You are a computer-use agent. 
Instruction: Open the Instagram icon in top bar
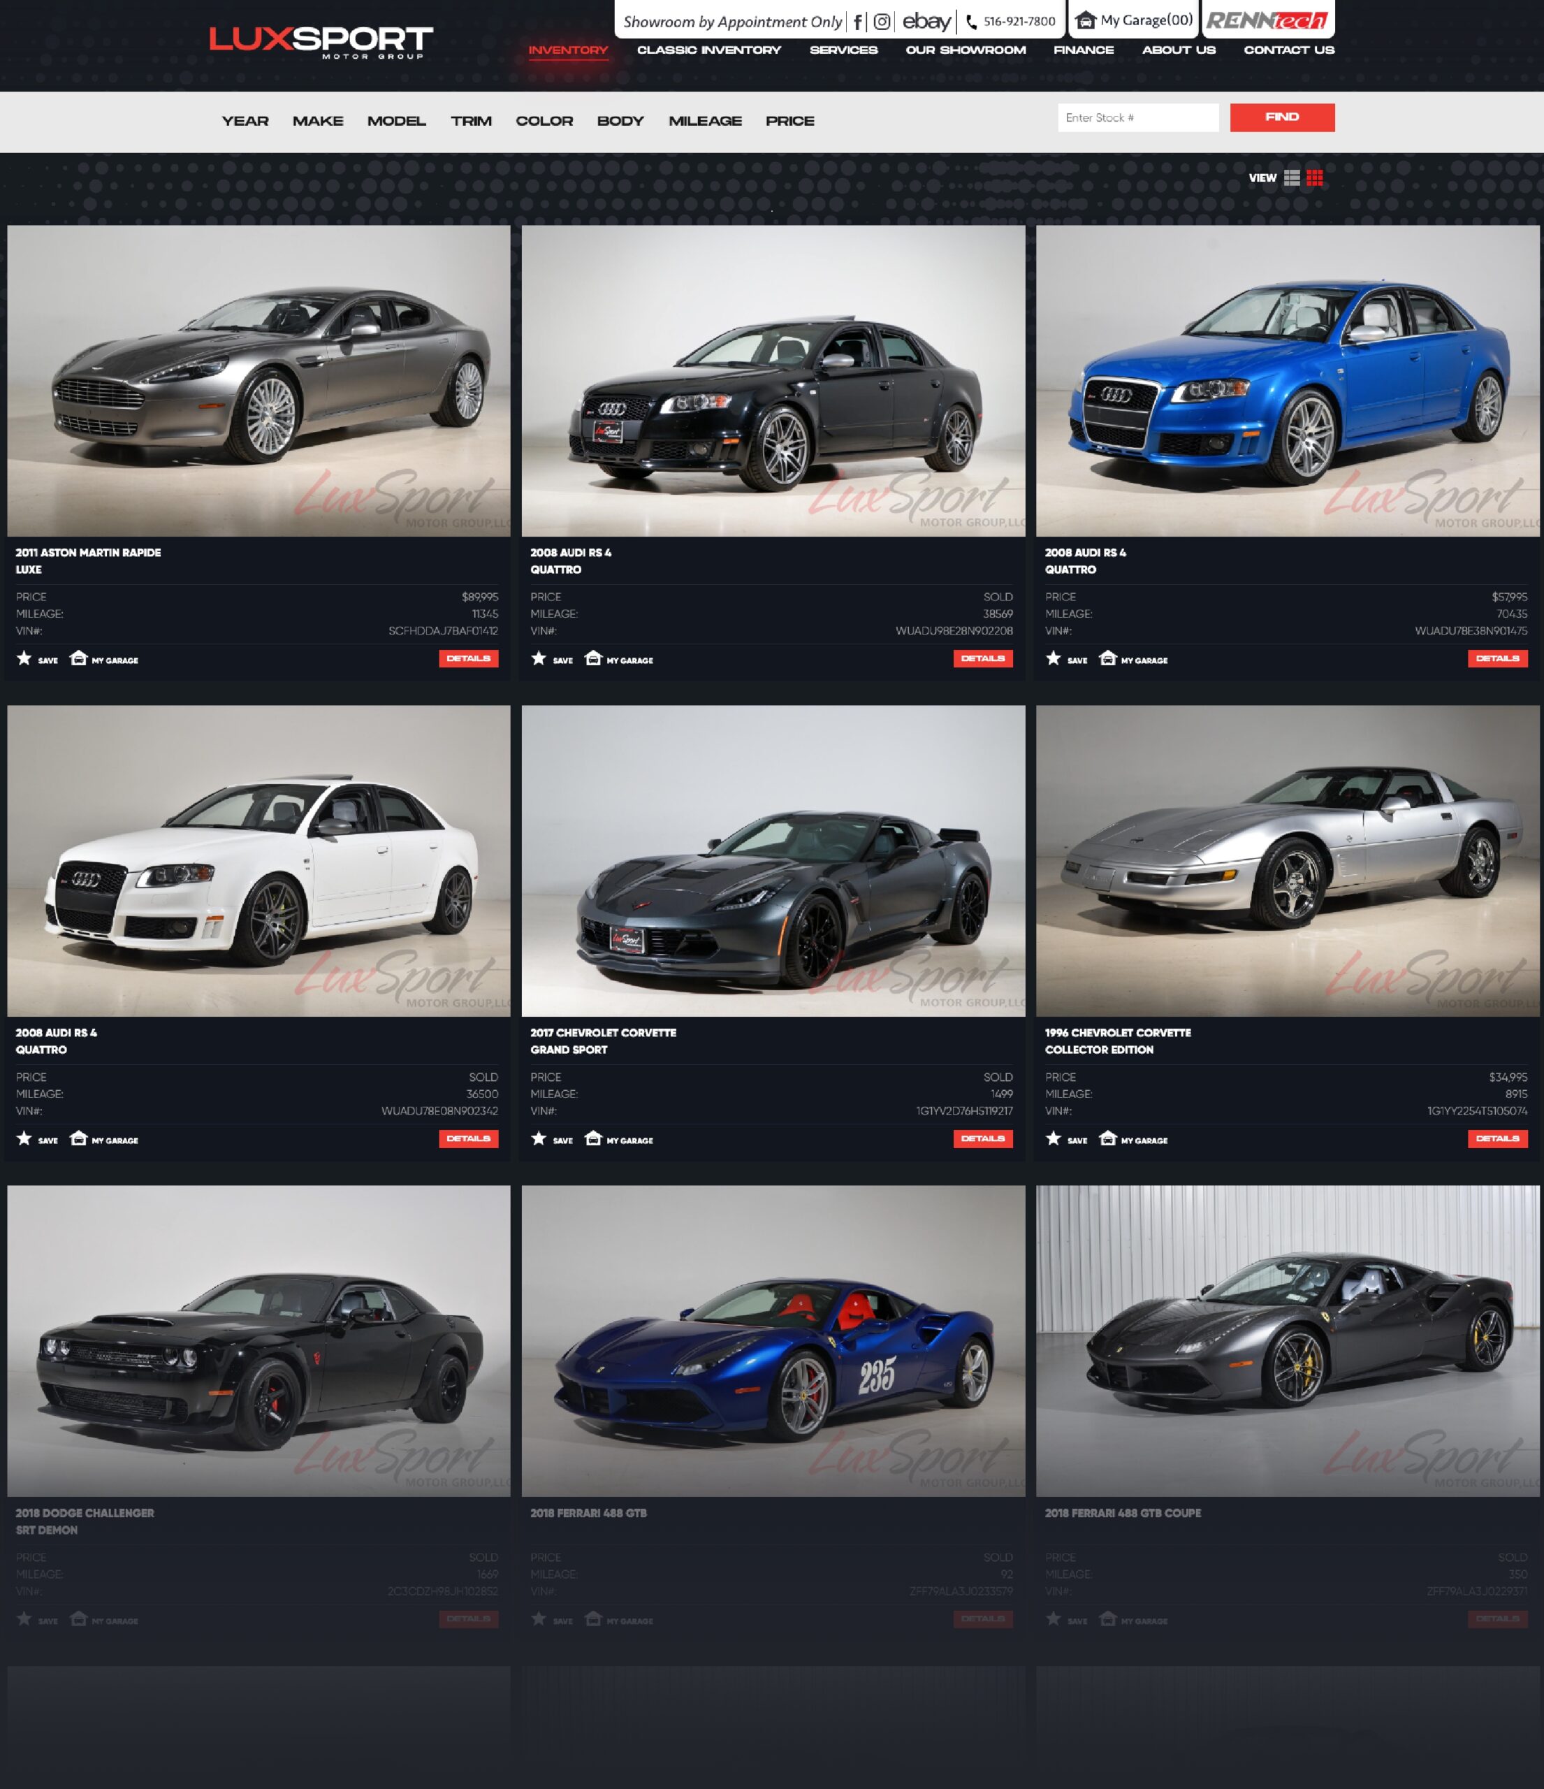[882, 22]
